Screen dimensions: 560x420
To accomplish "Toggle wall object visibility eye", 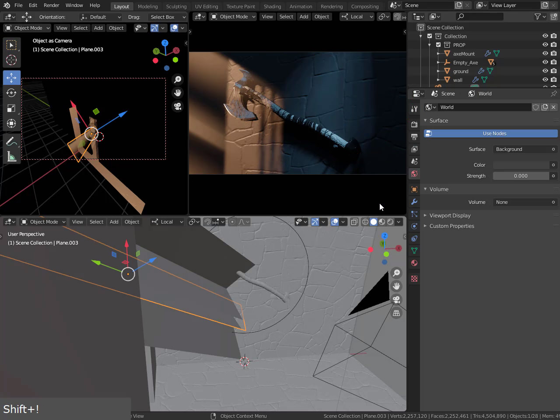I will 545,80.
